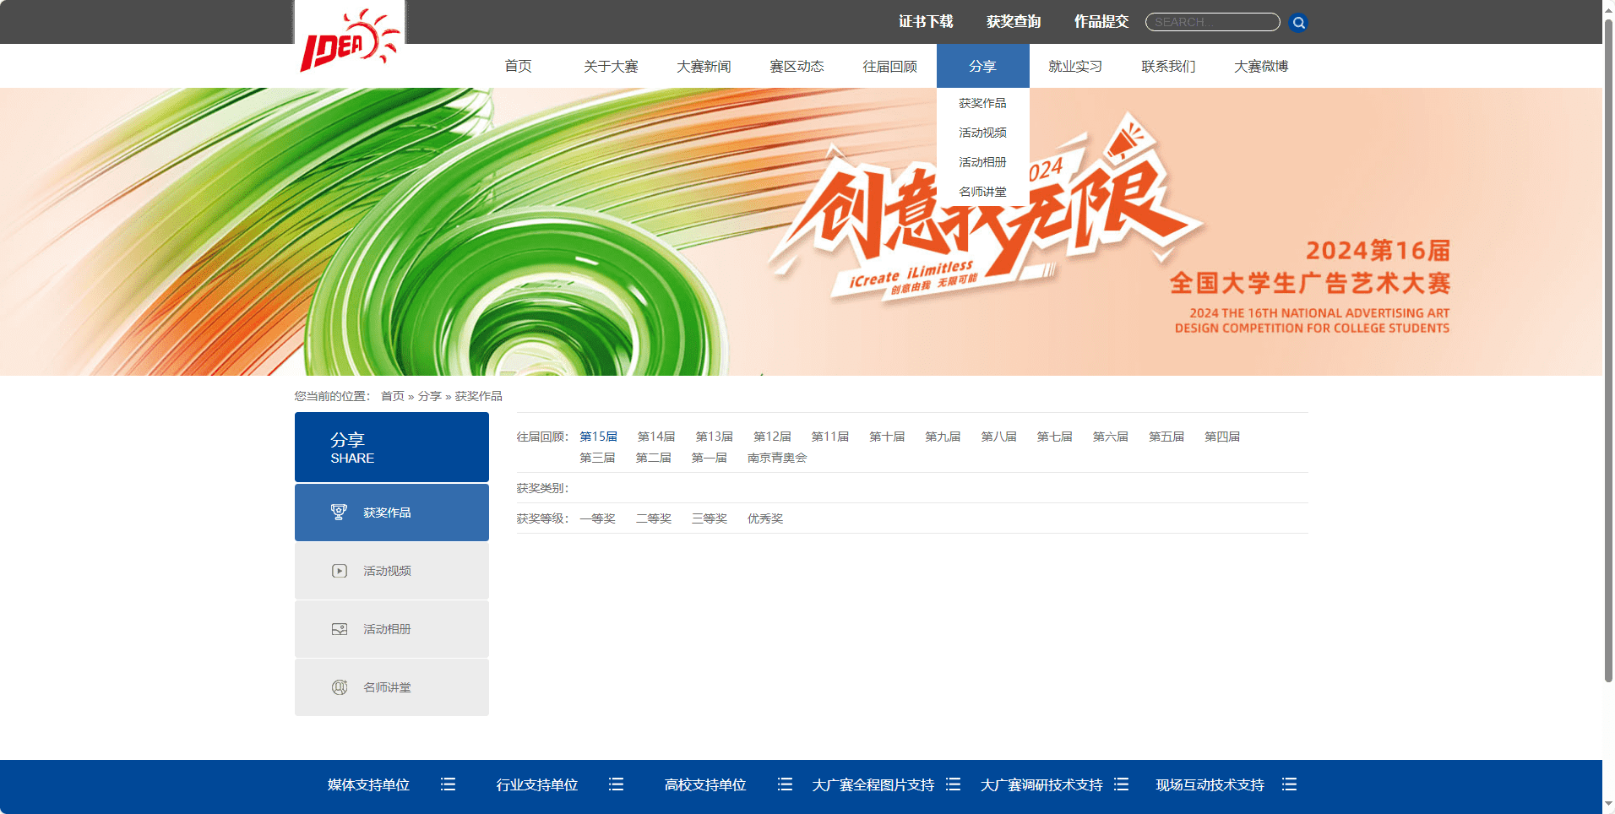Select 活动相册 sidebar entry

(x=392, y=629)
